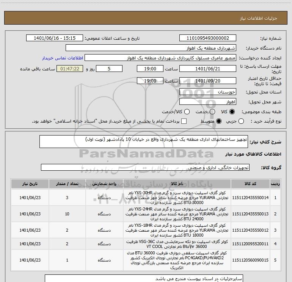Image resolution: width=292 pixels, height=282 pixels.
Task: Click item code 1151120095520011
Action: pyautogui.click(x=250, y=244)
